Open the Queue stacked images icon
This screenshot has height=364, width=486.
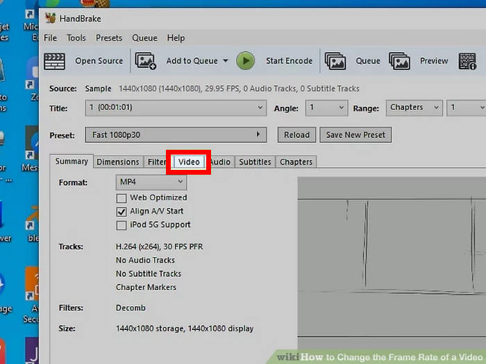click(x=336, y=61)
